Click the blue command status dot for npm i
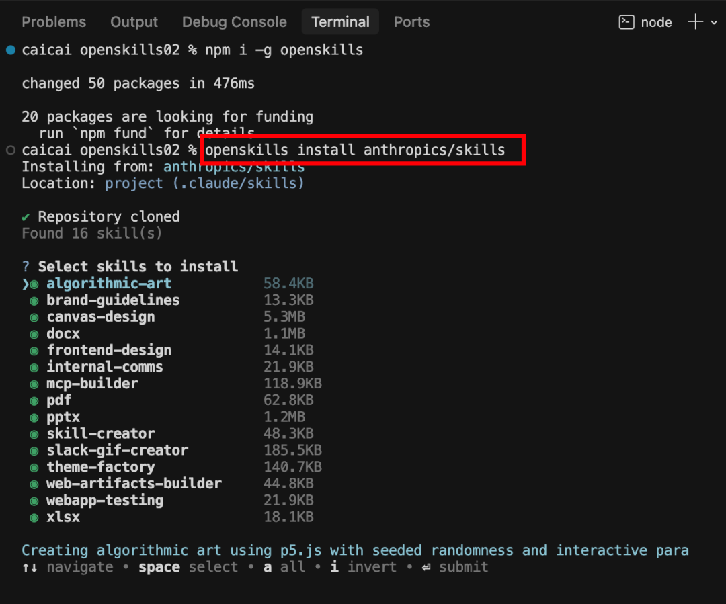Viewport: 726px width, 604px height. (x=11, y=50)
